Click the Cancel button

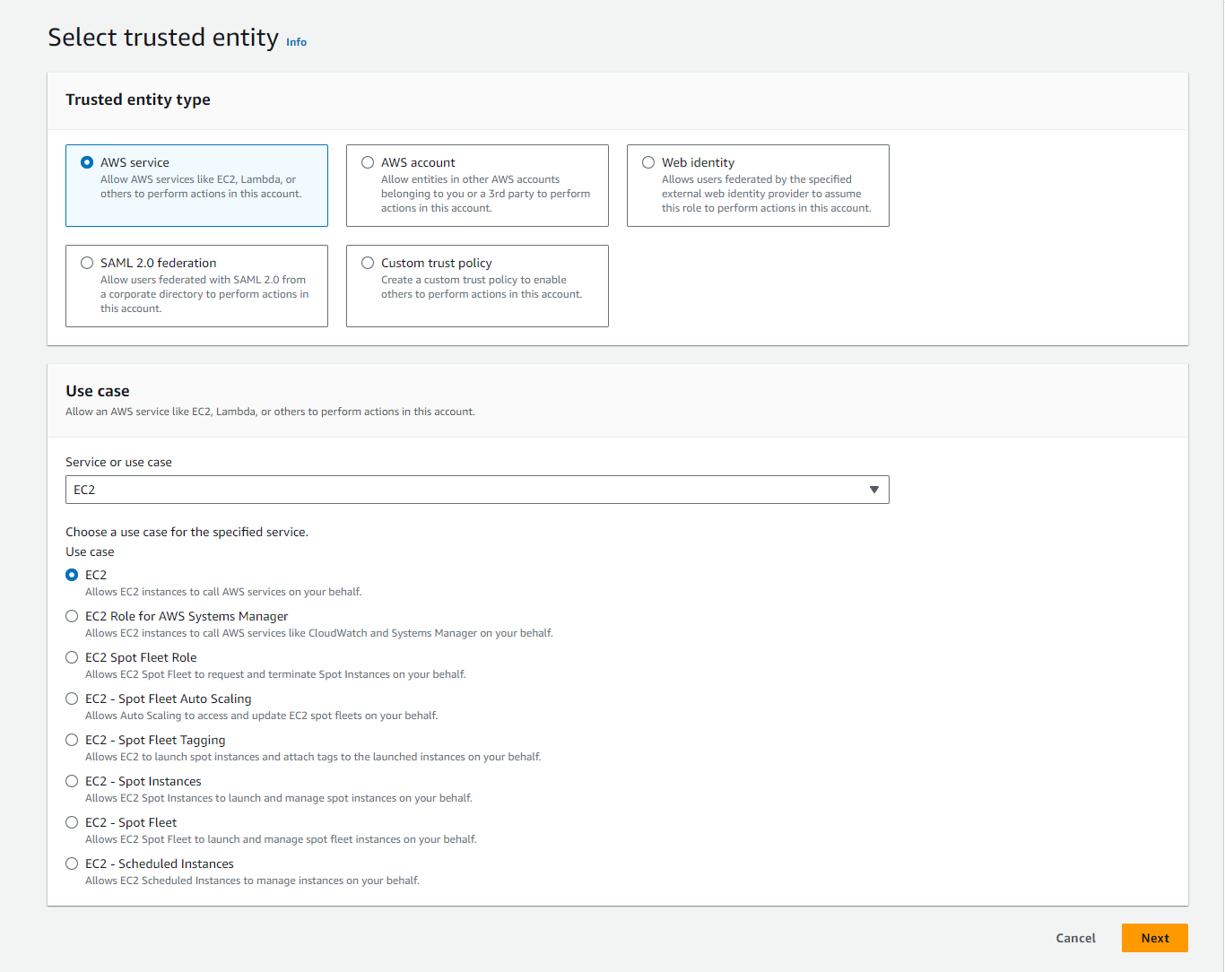1075,938
